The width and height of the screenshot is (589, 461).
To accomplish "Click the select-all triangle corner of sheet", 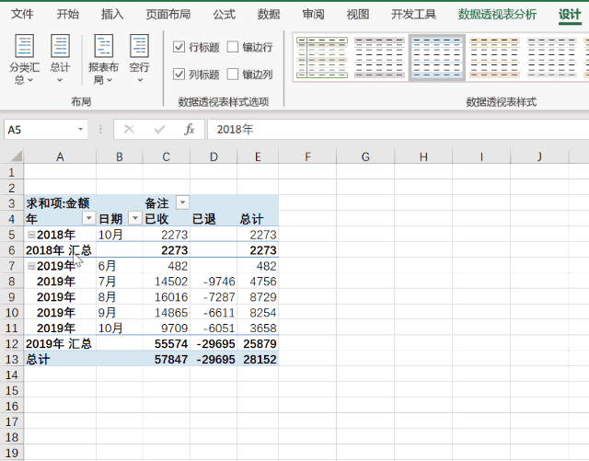I will pyautogui.click(x=17, y=156).
